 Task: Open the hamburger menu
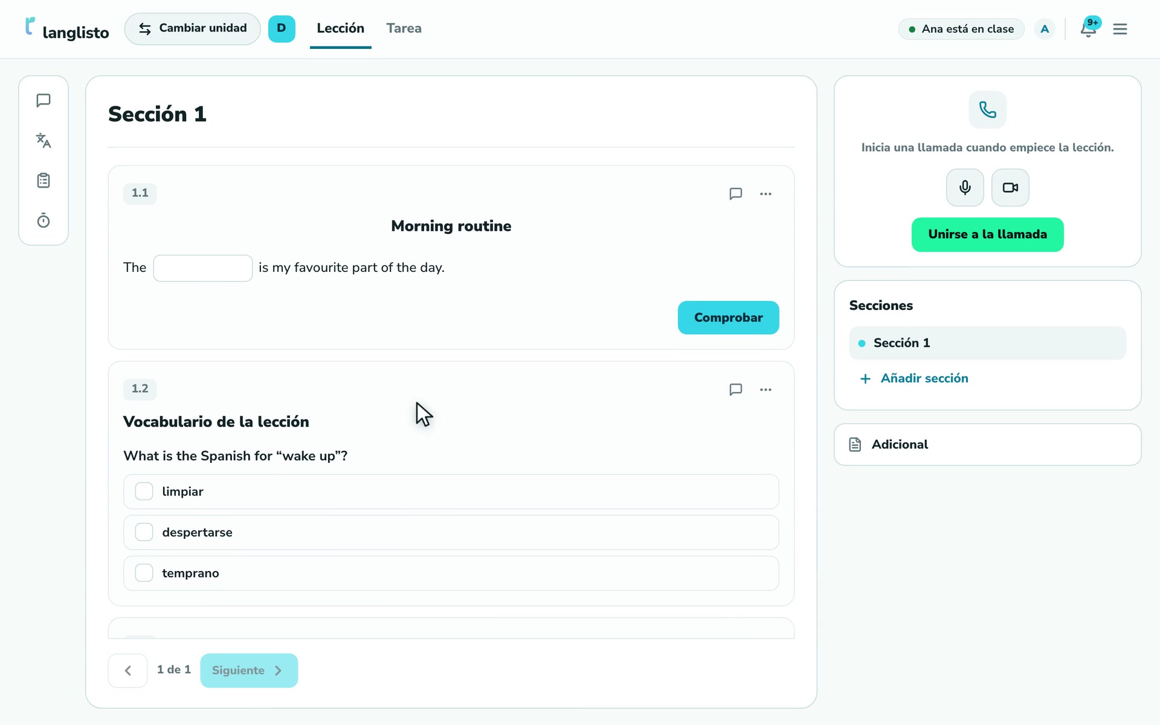[1120, 29]
